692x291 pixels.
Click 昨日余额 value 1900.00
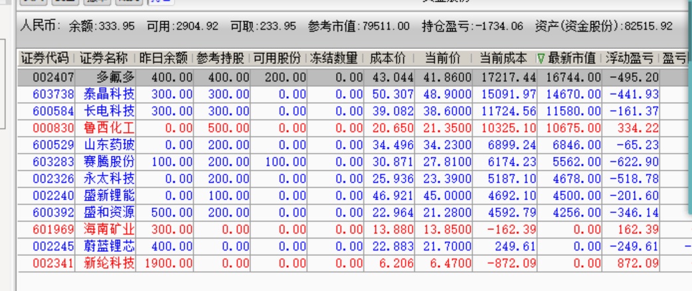coord(169,263)
